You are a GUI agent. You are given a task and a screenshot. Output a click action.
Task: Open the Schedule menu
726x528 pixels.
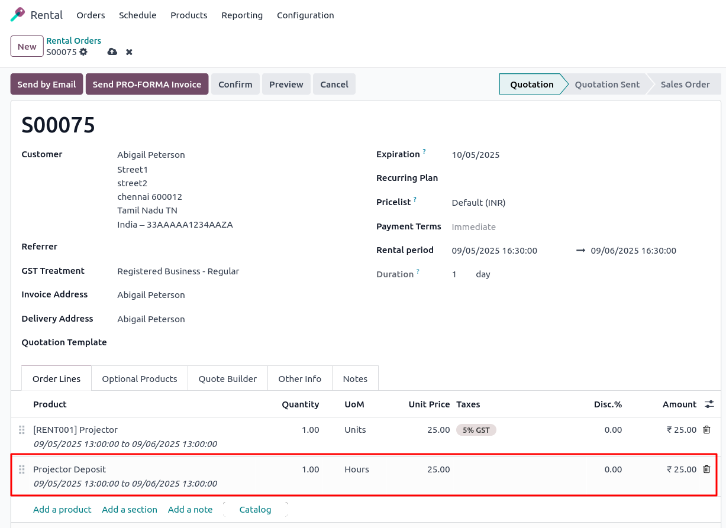click(137, 15)
